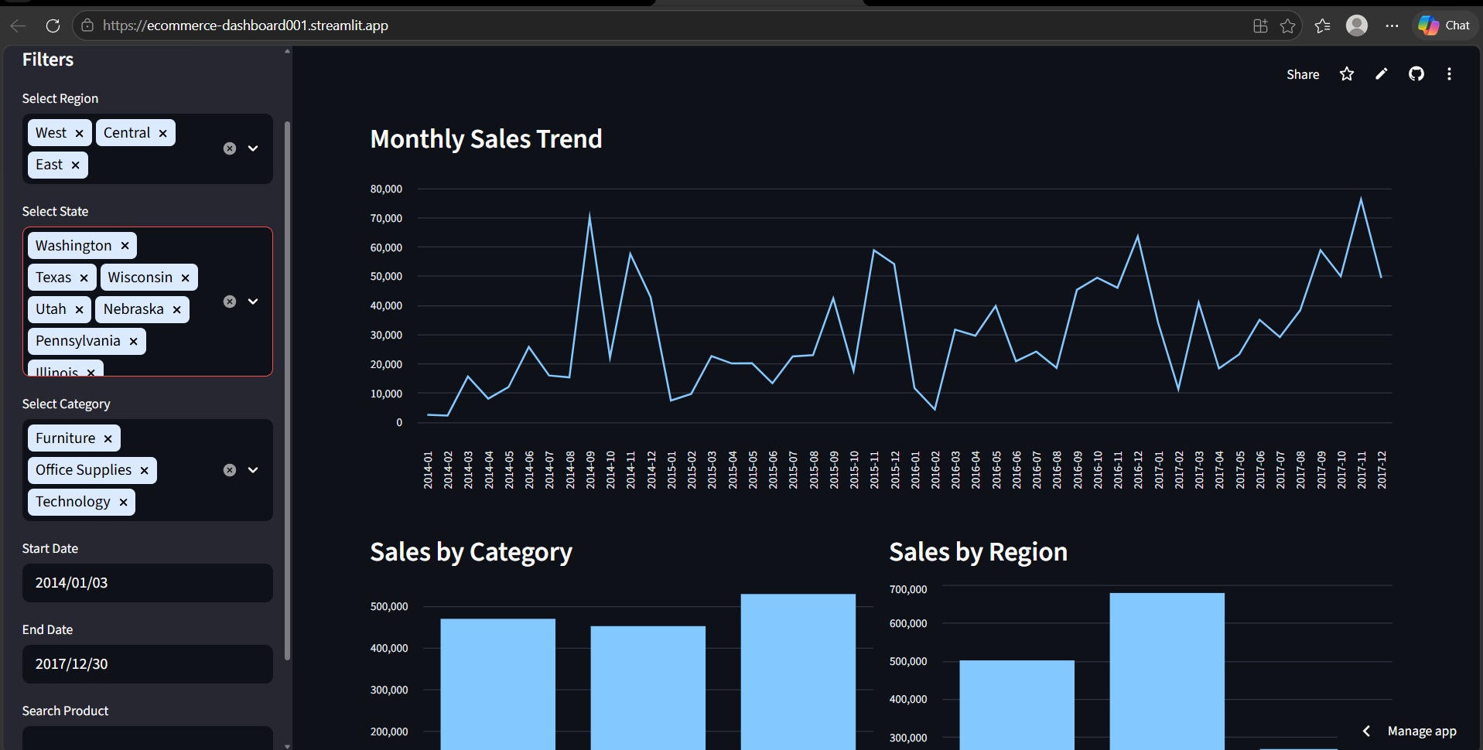
Task: Click the browser back arrow
Action: pos(18,26)
